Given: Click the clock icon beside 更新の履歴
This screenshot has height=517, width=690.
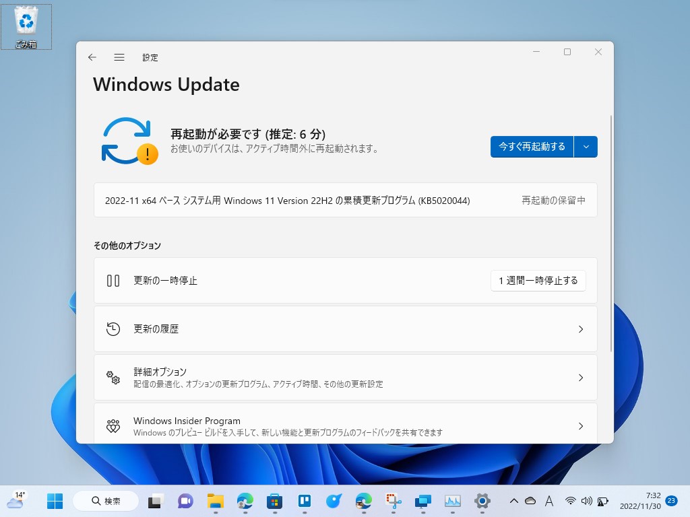Looking at the screenshot, I should pos(113,329).
